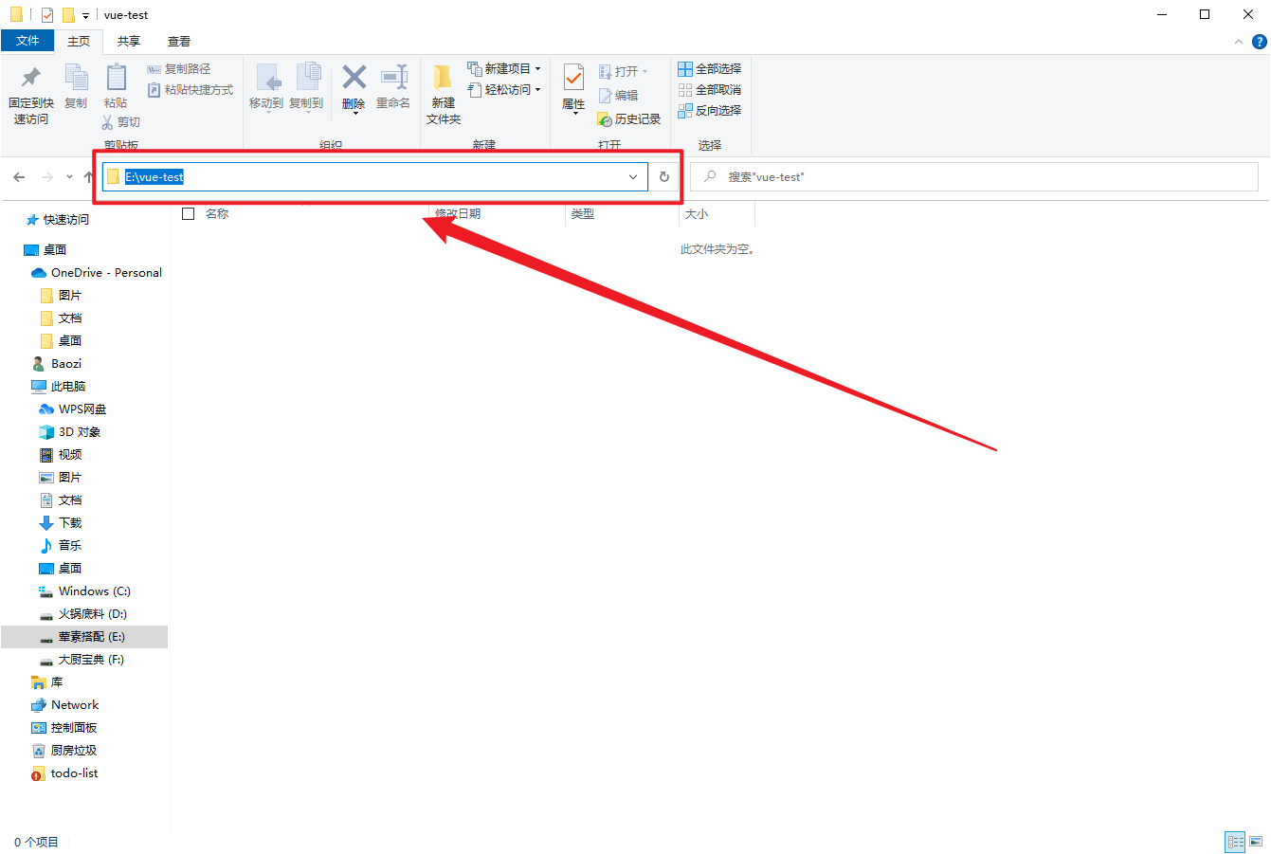Expand the address bar history dropdown
This screenshot has height=854, width=1271.
pyautogui.click(x=633, y=177)
